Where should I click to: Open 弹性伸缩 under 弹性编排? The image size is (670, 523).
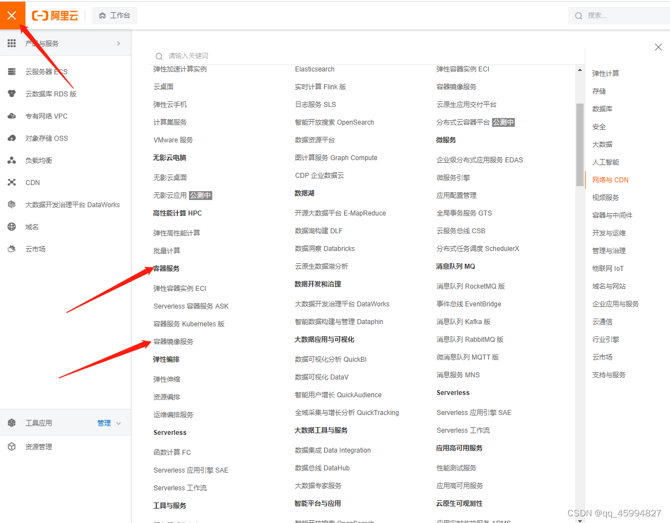point(167,379)
